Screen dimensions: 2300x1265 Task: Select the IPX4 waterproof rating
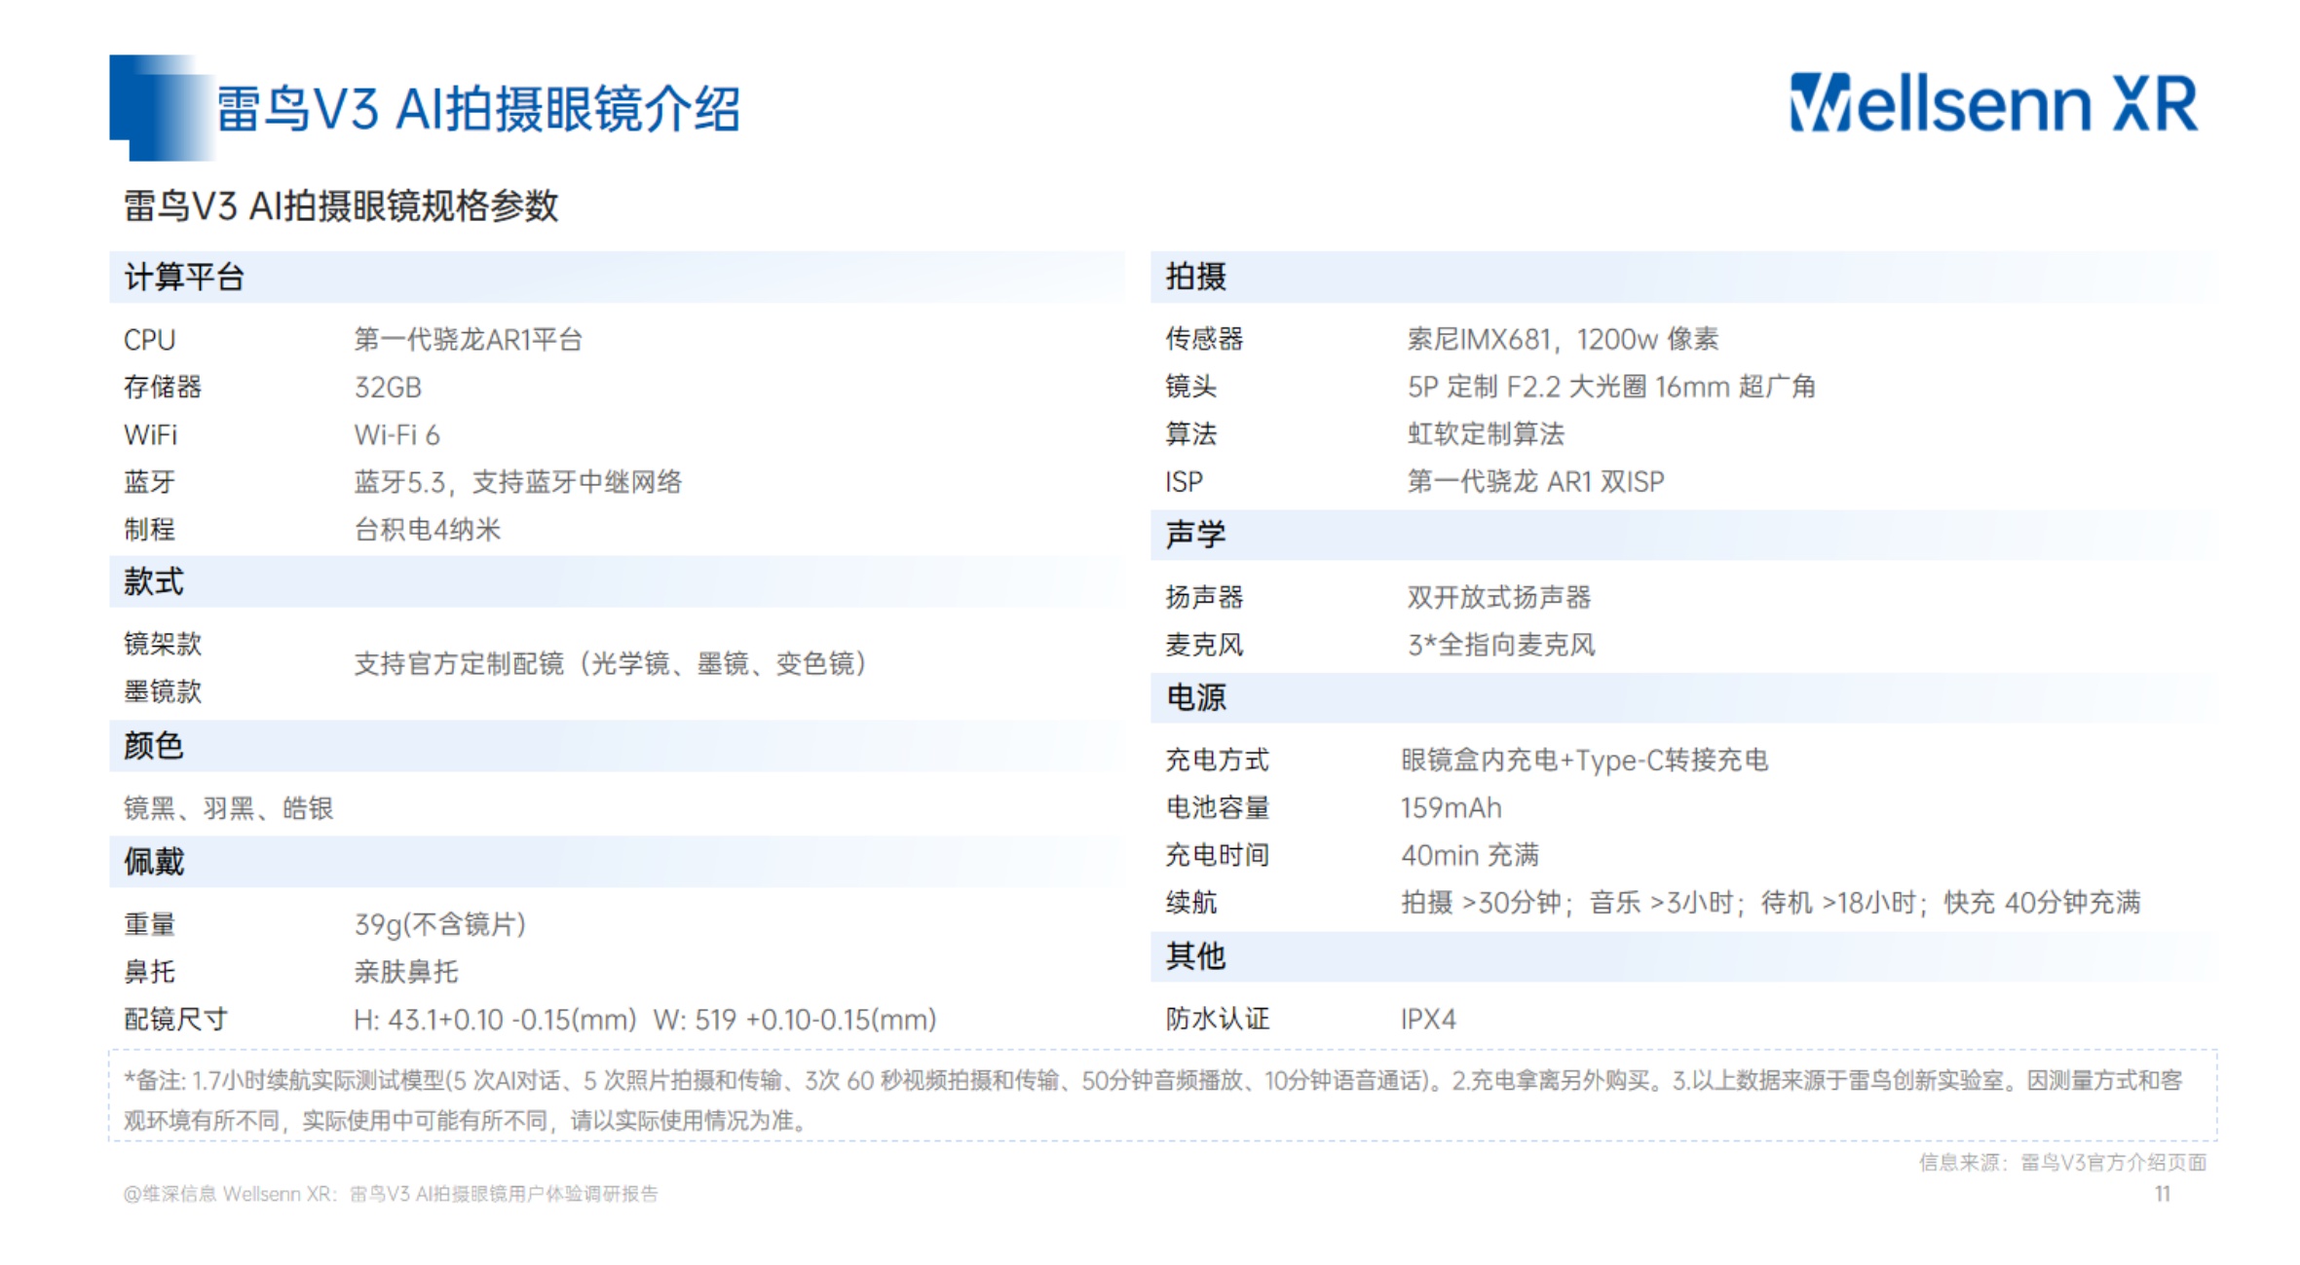click(x=1428, y=1019)
